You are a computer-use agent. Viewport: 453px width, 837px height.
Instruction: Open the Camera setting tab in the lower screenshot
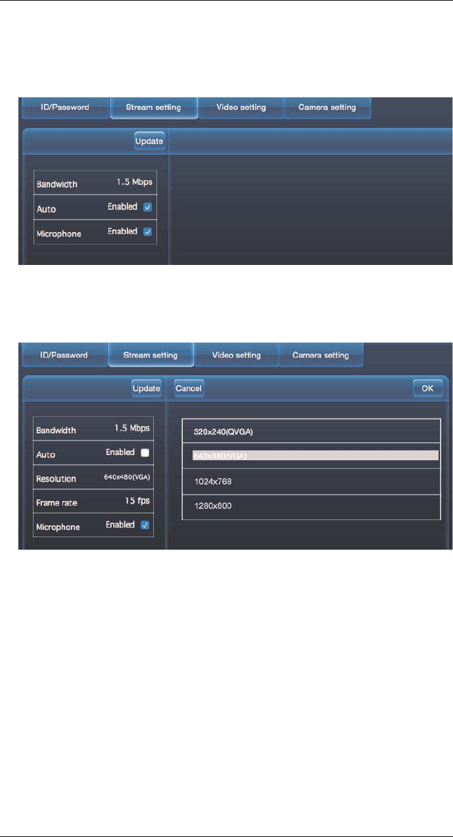pyautogui.click(x=322, y=355)
